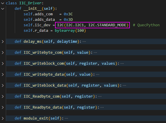166x123 pixels.
Task: Collapse the __init__ method fold chevron
Action: point(3,9)
